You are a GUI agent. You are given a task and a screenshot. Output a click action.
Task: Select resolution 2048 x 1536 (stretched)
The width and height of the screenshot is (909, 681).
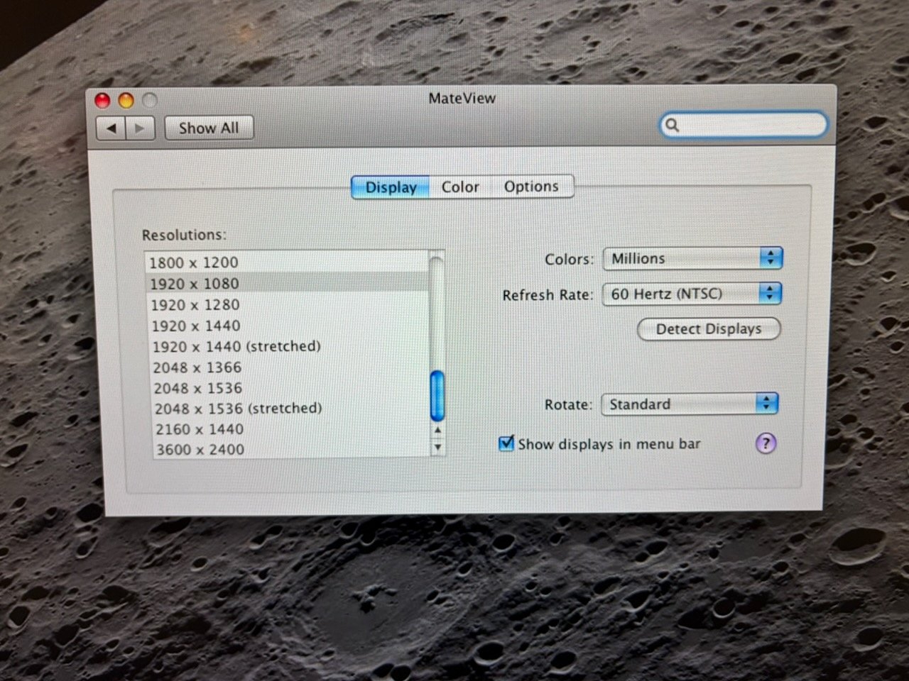[x=292, y=409]
